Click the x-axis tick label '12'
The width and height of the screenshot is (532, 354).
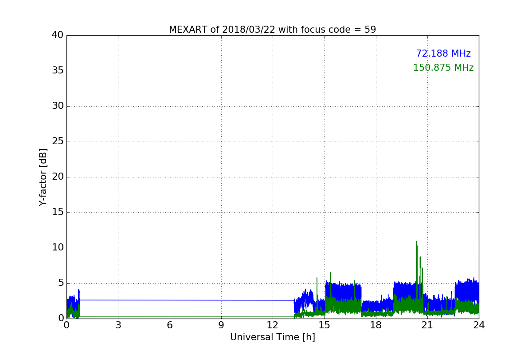pyautogui.click(x=272, y=325)
